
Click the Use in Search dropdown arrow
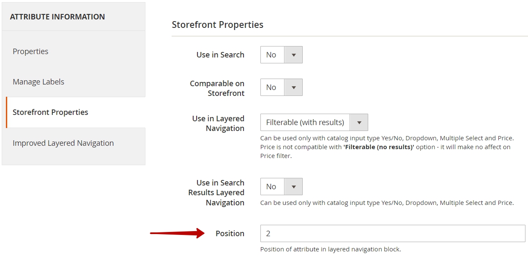[x=293, y=55]
